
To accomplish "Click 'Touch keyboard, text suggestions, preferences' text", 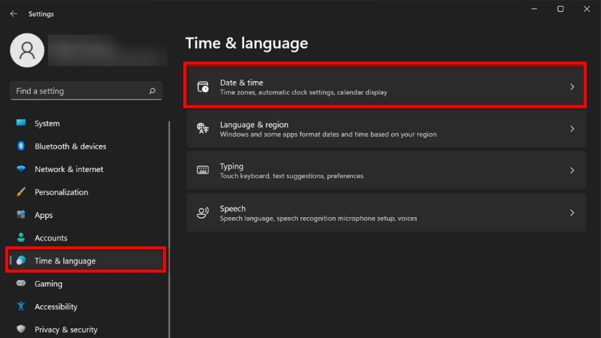I will point(291,176).
